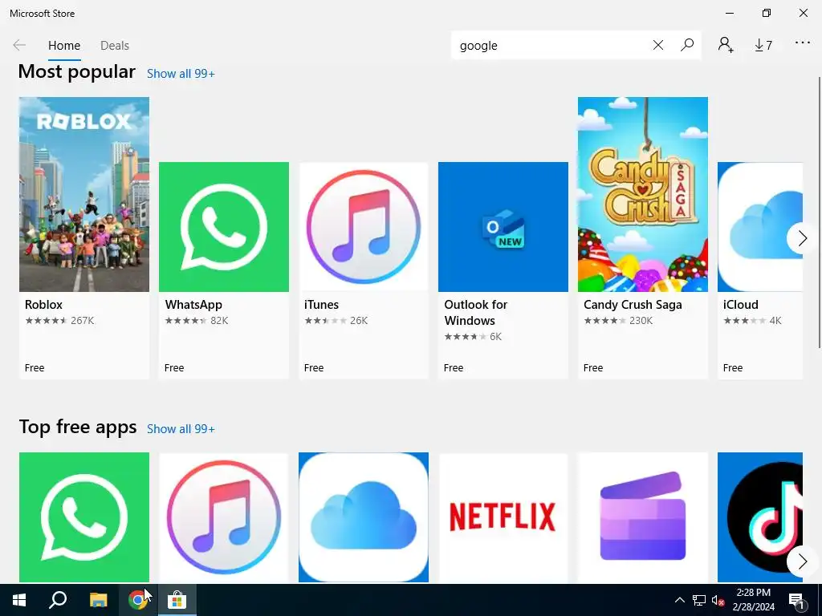Show all Most popular apps
The image size is (822, 616).
[181, 74]
